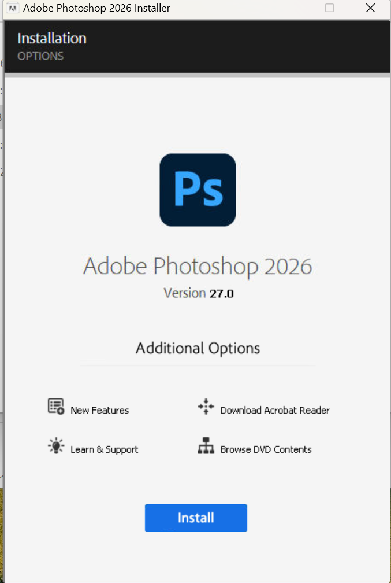391x583 pixels.
Task: Select the Download Acrobat Reader text link
Action: 275,411
